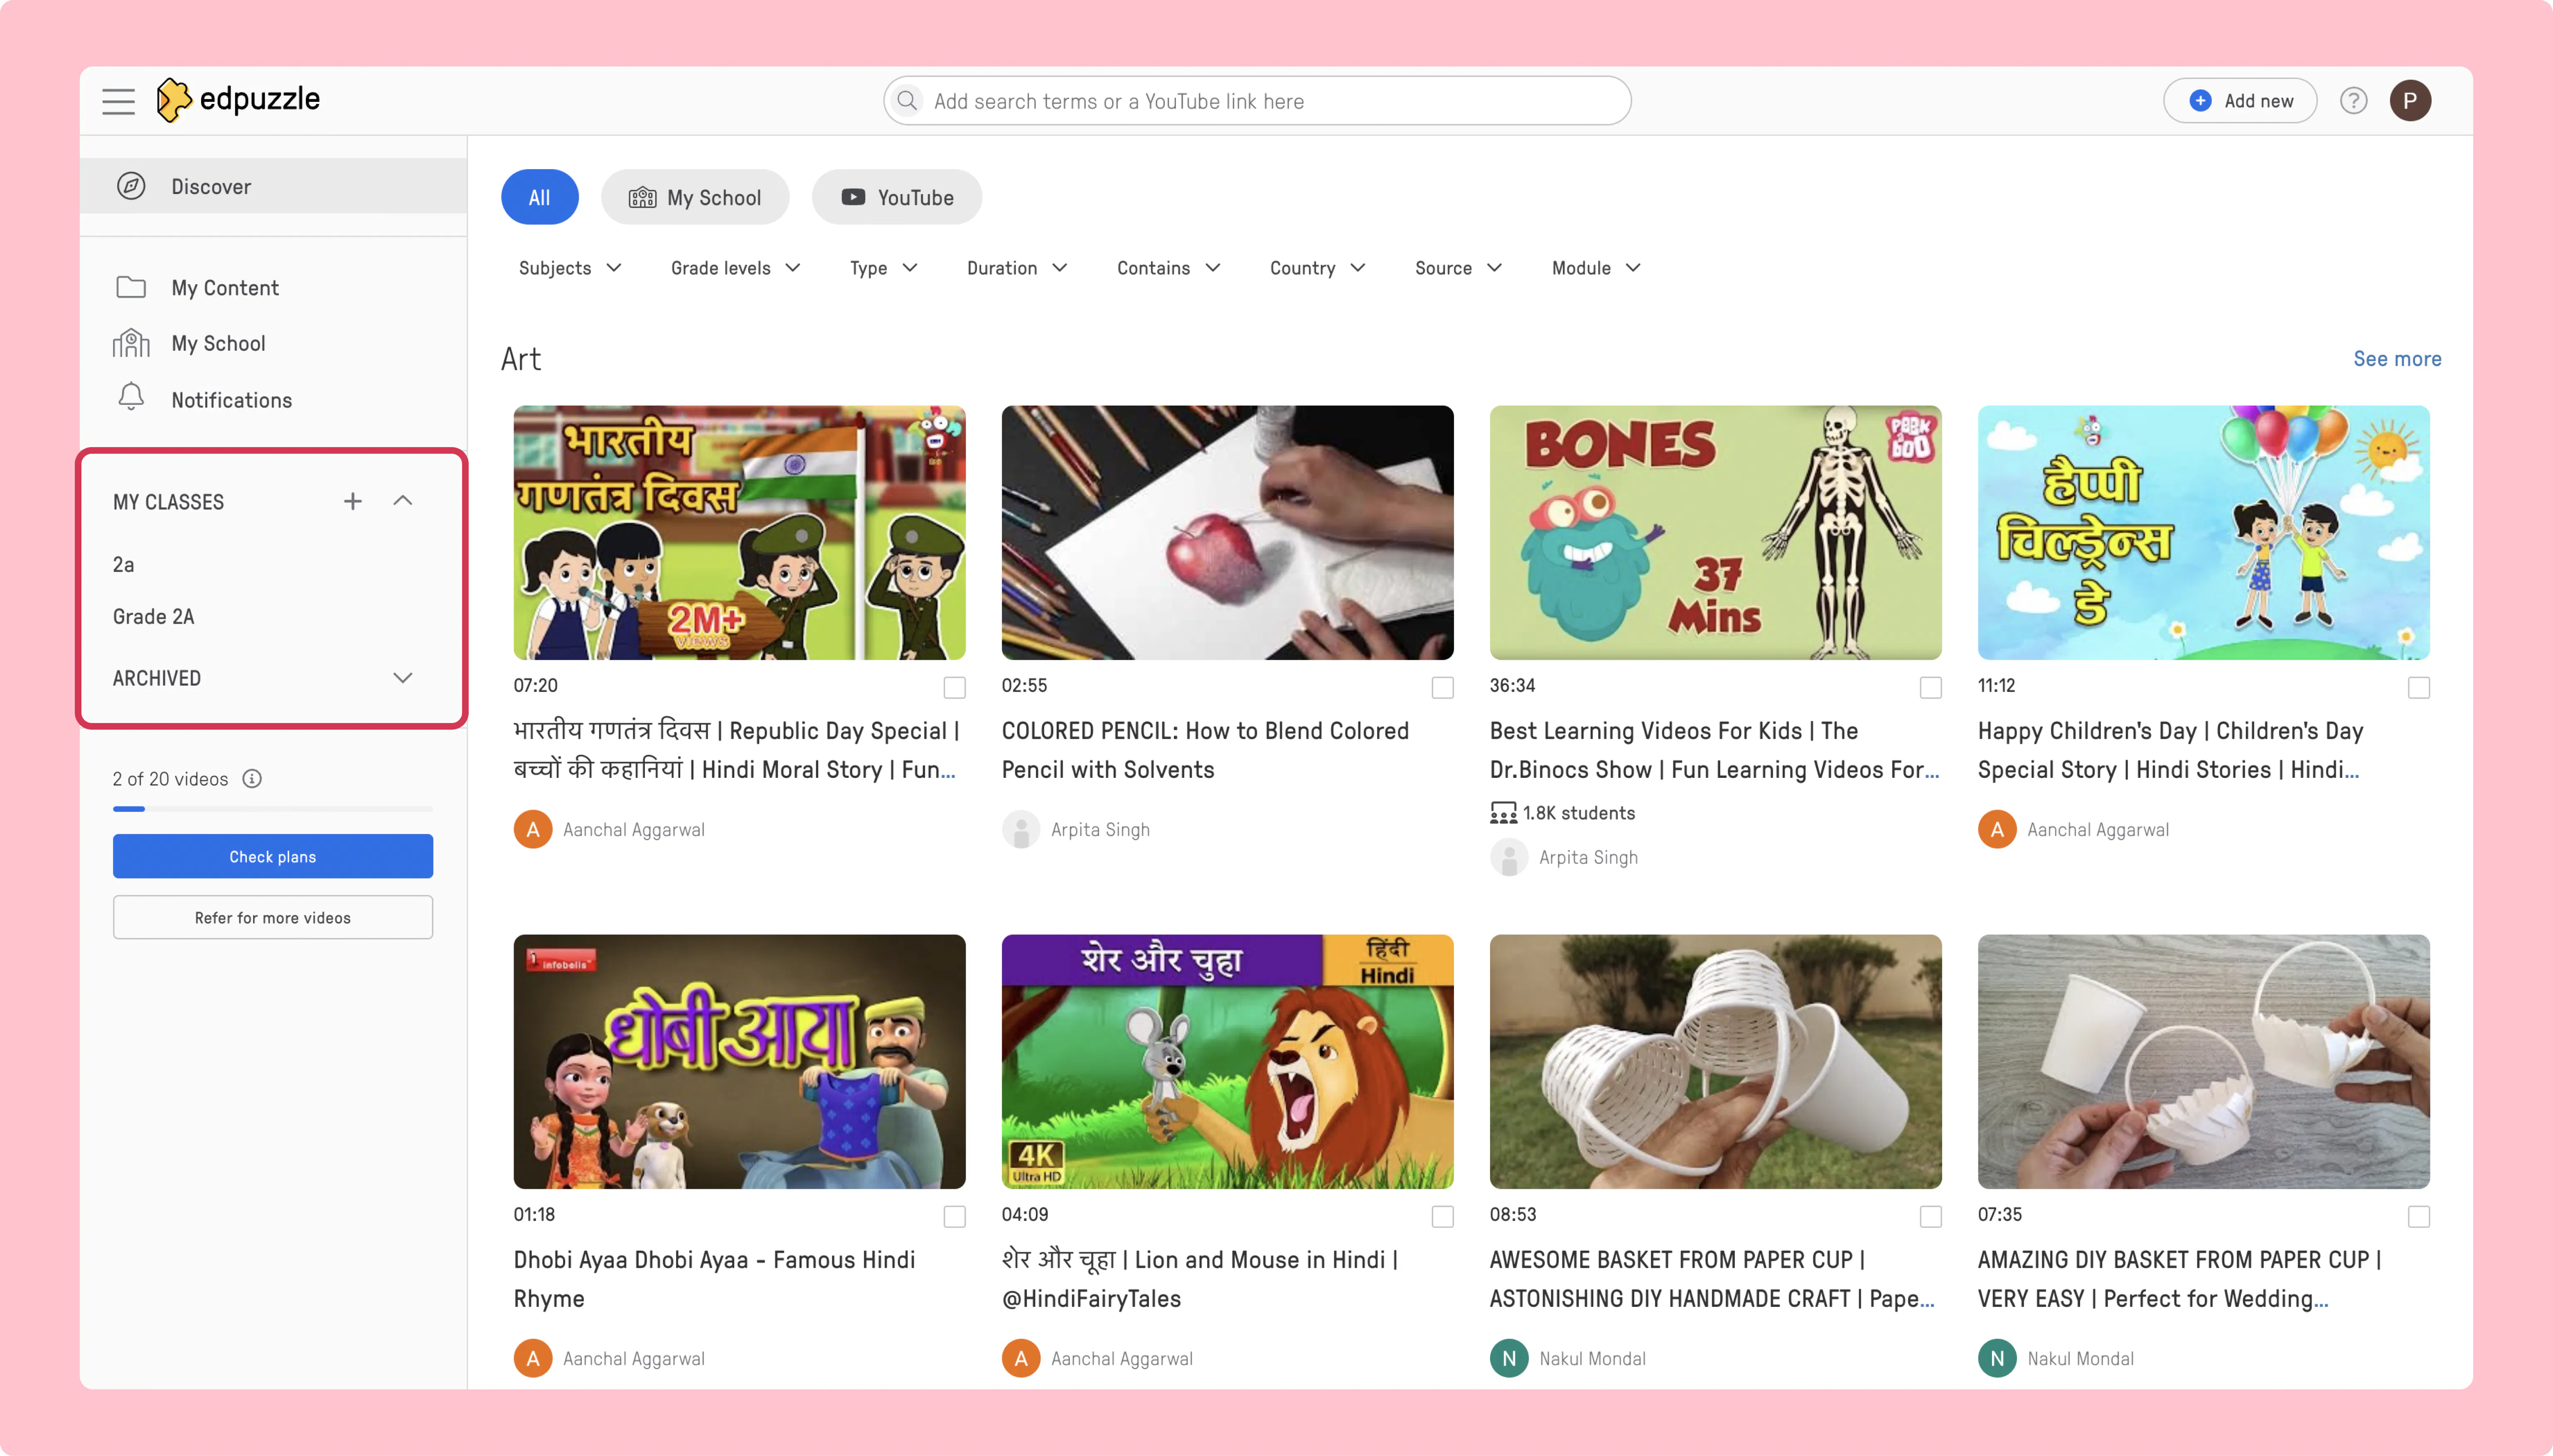The width and height of the screenshot is (2553, 1456).
Task: Click Aanchal Aggarwal avatar under Lion and Mouse video
Action: pyautogui.click(x=1021, y=1358)
